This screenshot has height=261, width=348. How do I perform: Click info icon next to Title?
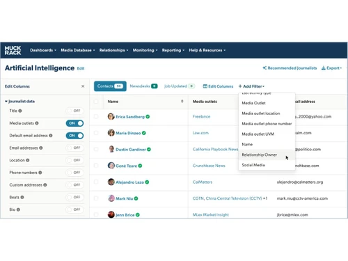coord(20,111)
